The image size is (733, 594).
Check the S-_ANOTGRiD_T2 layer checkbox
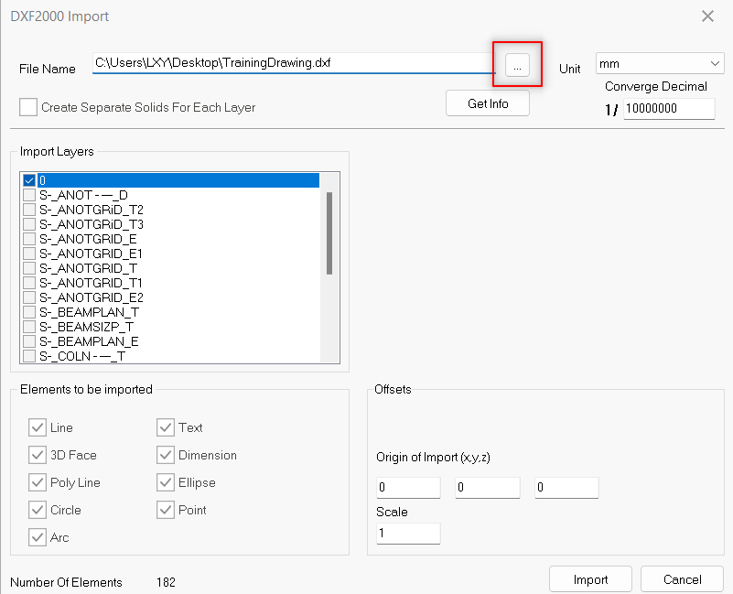coord(29,210)
